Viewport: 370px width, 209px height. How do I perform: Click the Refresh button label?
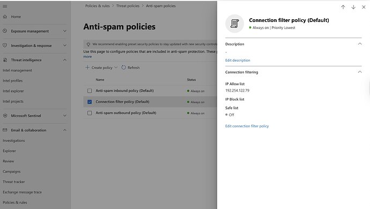click(x=134, y=68)
